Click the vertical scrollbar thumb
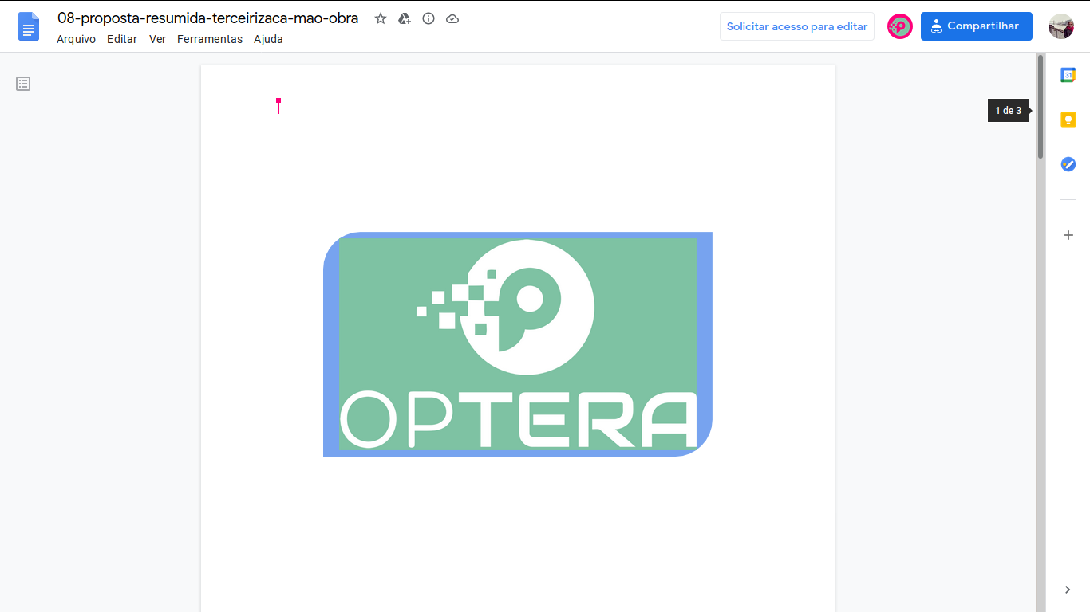This screenshot has width=1090, height=612. click(x=1041, y=107)
